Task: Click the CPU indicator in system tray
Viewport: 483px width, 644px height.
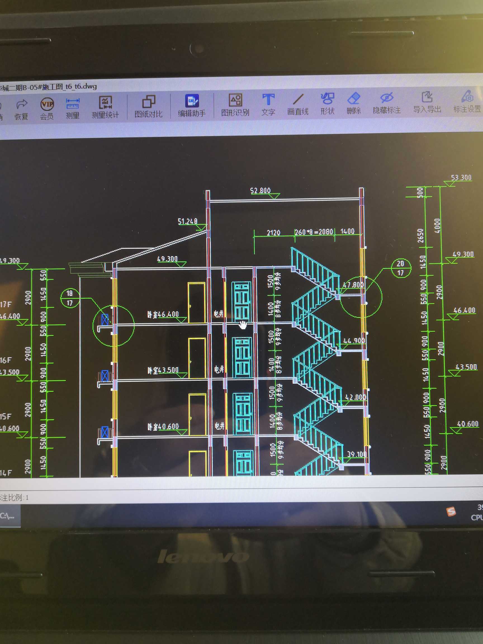Action: [477, 518]
